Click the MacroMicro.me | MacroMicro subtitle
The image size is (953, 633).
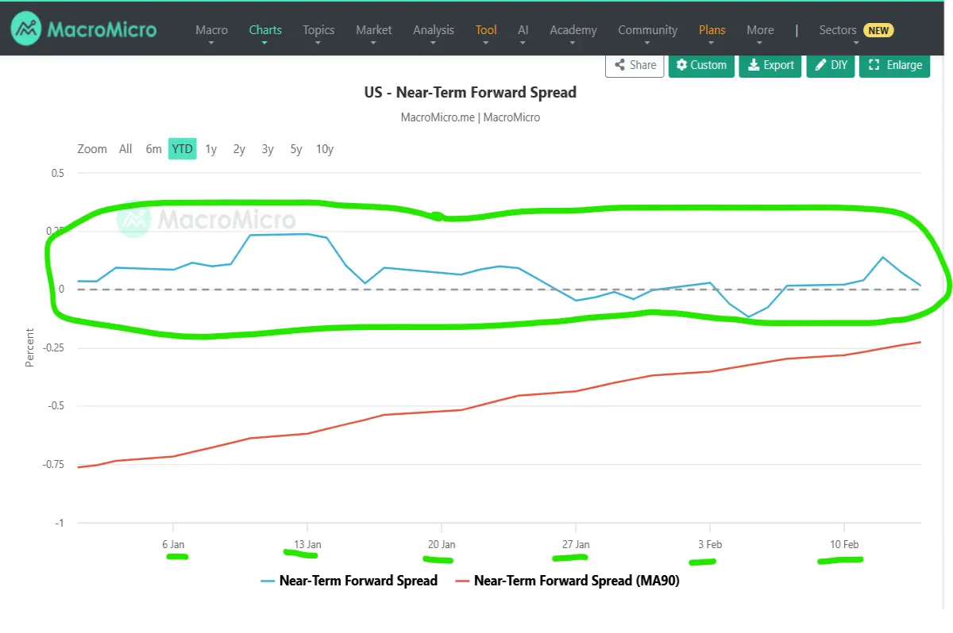click(x=470, y=117)
